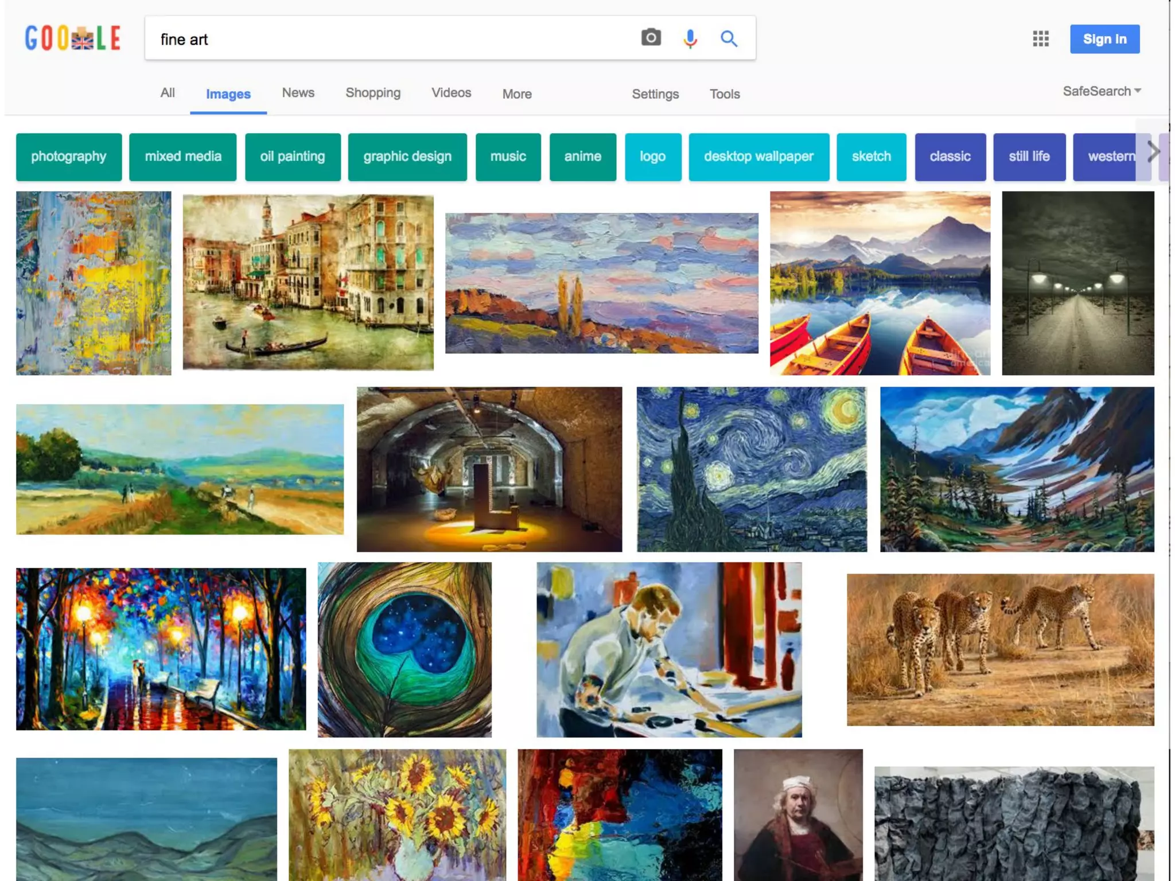Click the blue magnifying glass search icon

(x=729, y=38)
